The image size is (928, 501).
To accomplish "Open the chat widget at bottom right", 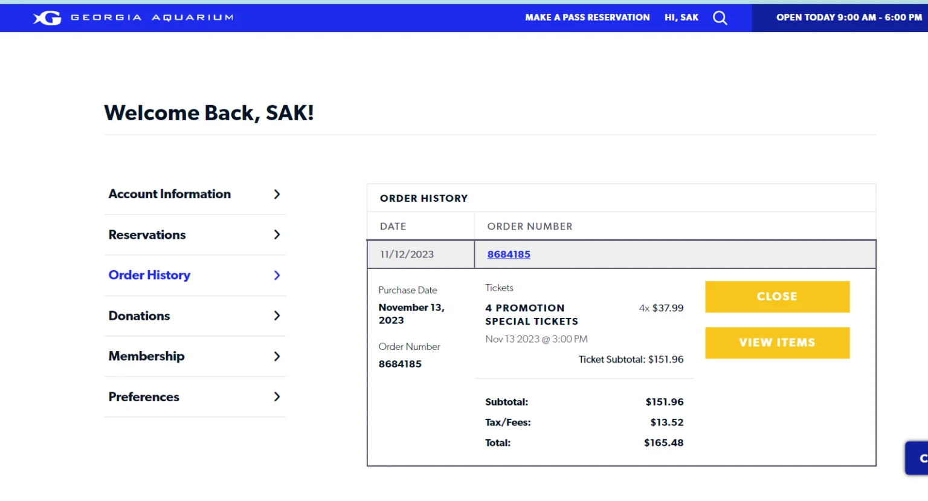I will tap(917, 458).
